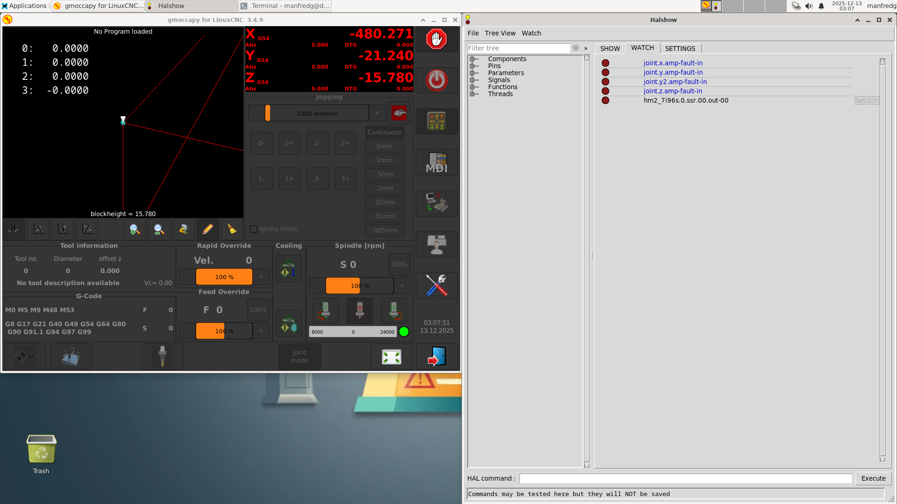Toggle the machine power button

pyautogui.click(x=436, y=80)
